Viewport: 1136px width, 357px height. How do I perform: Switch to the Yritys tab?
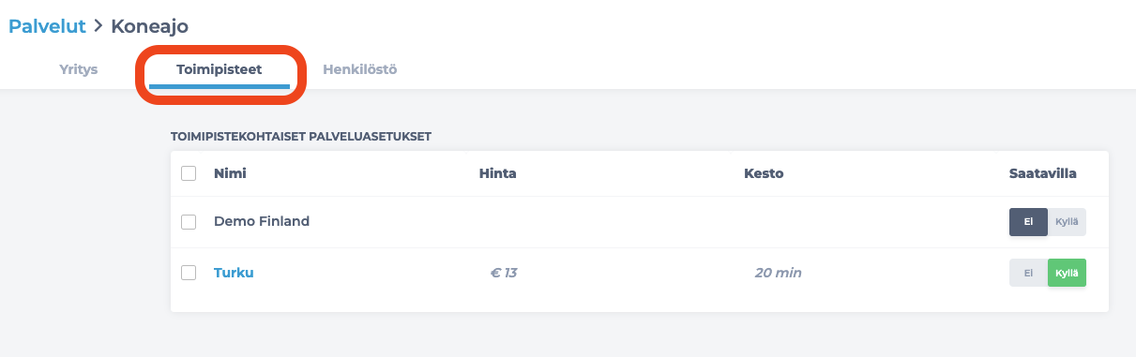[x=78, y=69]
